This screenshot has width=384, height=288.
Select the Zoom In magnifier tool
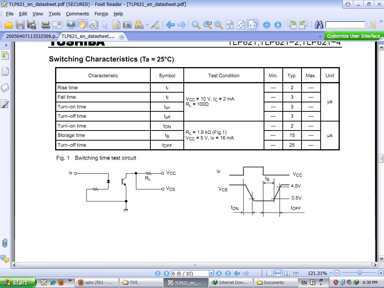pos(196,25)
